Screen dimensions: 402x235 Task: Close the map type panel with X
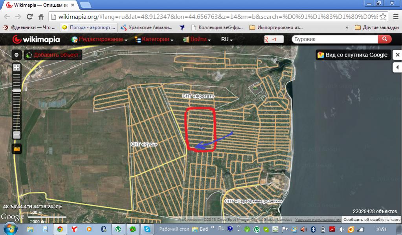397,55
